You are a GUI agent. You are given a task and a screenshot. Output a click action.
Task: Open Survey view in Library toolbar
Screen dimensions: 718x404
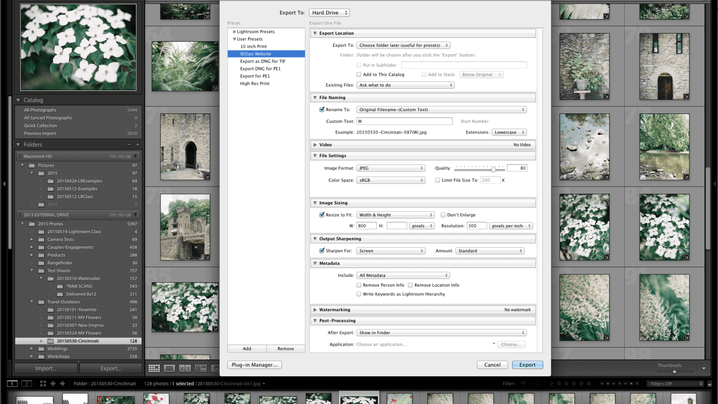[x=201, y=368]
